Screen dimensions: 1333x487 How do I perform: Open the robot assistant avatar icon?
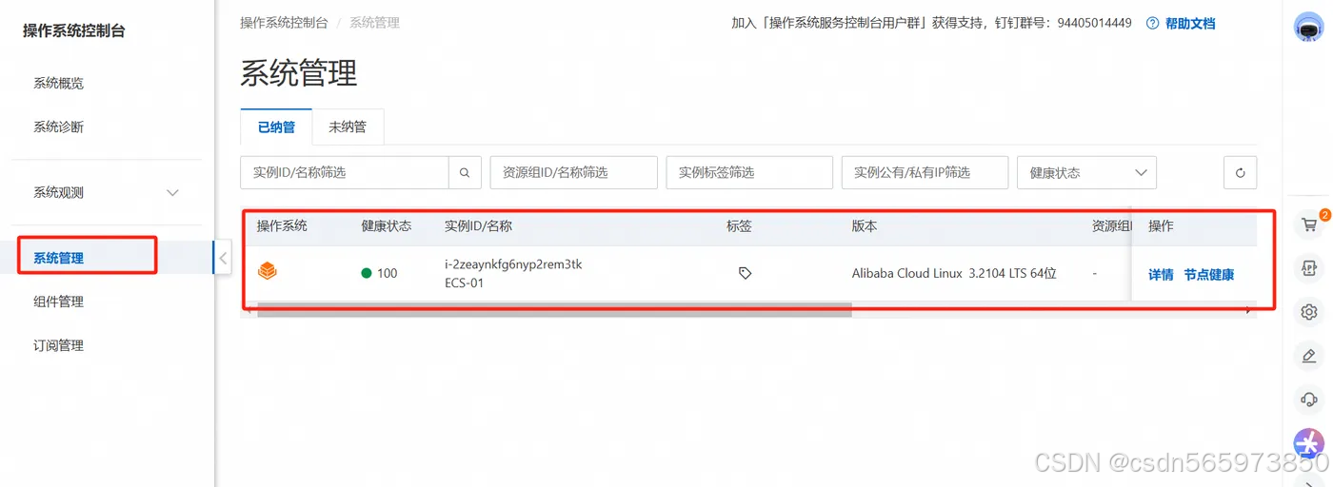click(1309, 26)
